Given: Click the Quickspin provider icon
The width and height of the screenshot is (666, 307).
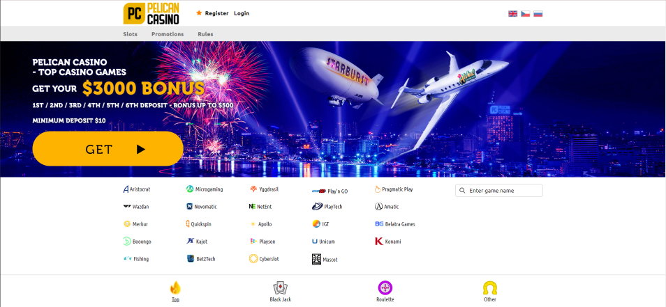Looking at the screenshot, I should pyautogui.click(x=188, y=224).
